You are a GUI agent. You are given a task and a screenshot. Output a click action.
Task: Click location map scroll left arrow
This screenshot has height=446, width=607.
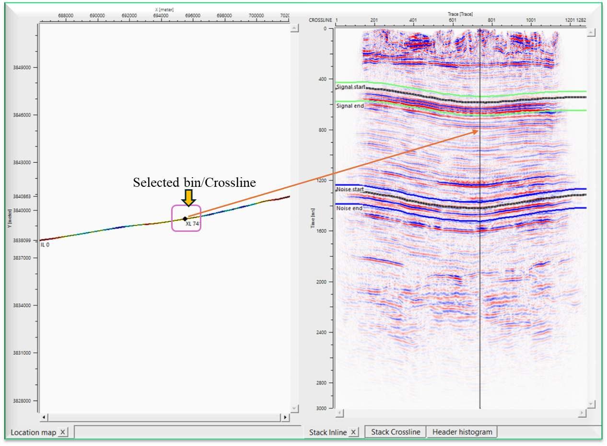[x=44, y=418]
